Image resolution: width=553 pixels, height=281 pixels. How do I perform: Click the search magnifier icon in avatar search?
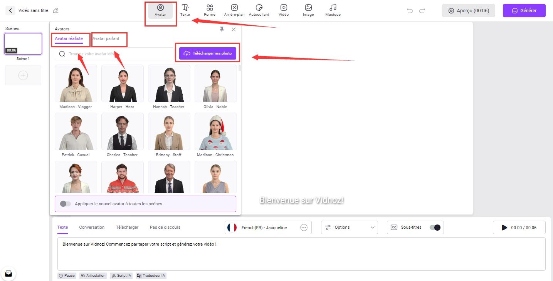click(62, 54)
